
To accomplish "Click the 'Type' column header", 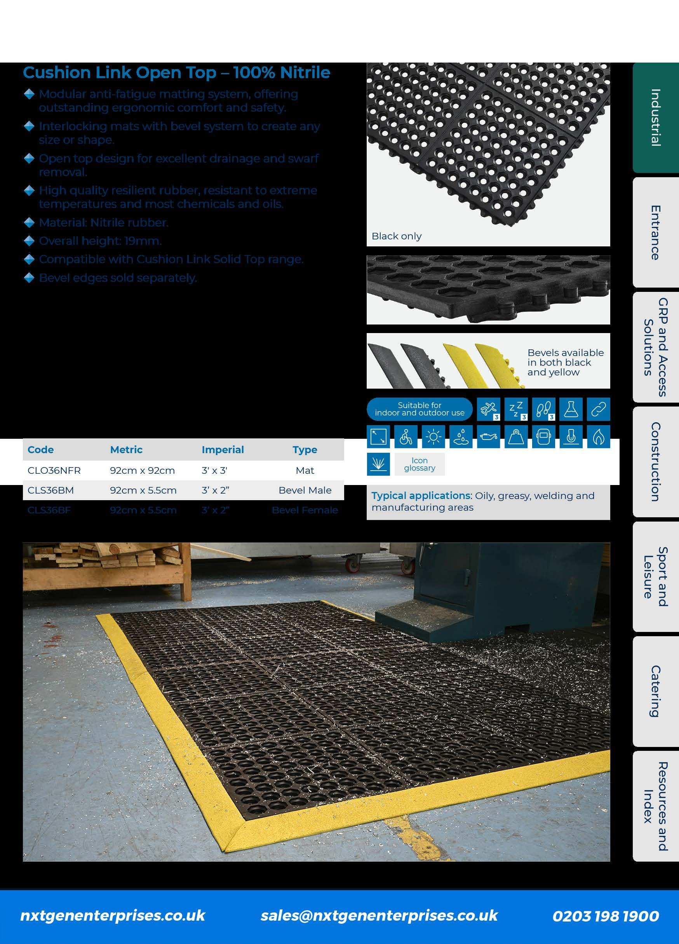I will (x=305, y=450).
